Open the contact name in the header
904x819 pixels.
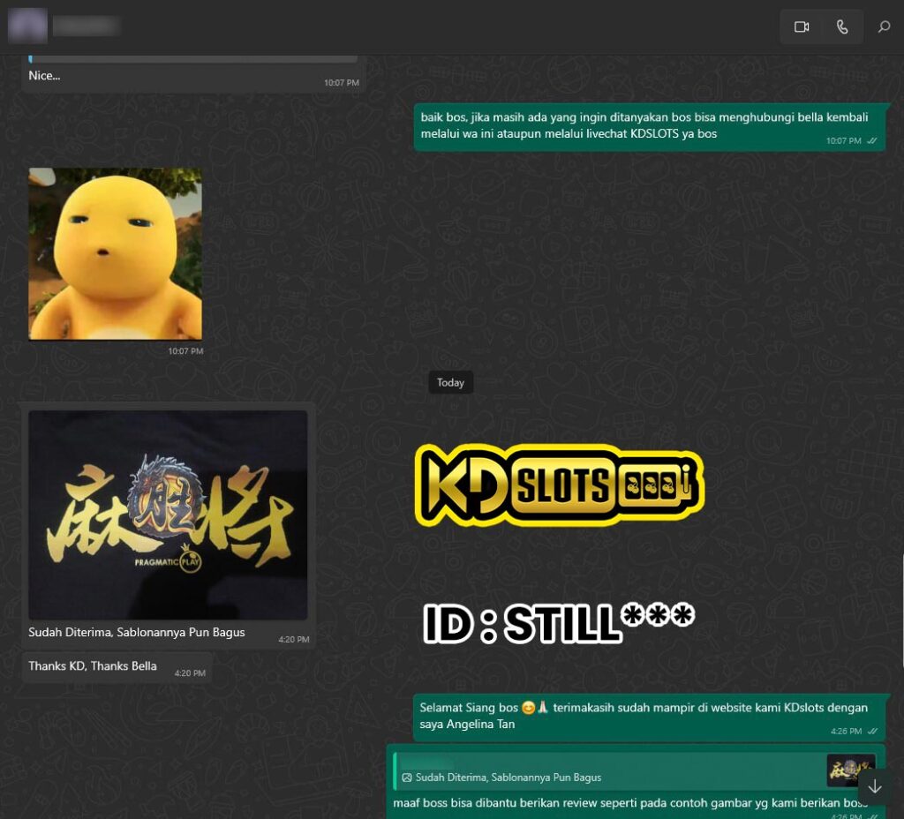click(86, 26)
